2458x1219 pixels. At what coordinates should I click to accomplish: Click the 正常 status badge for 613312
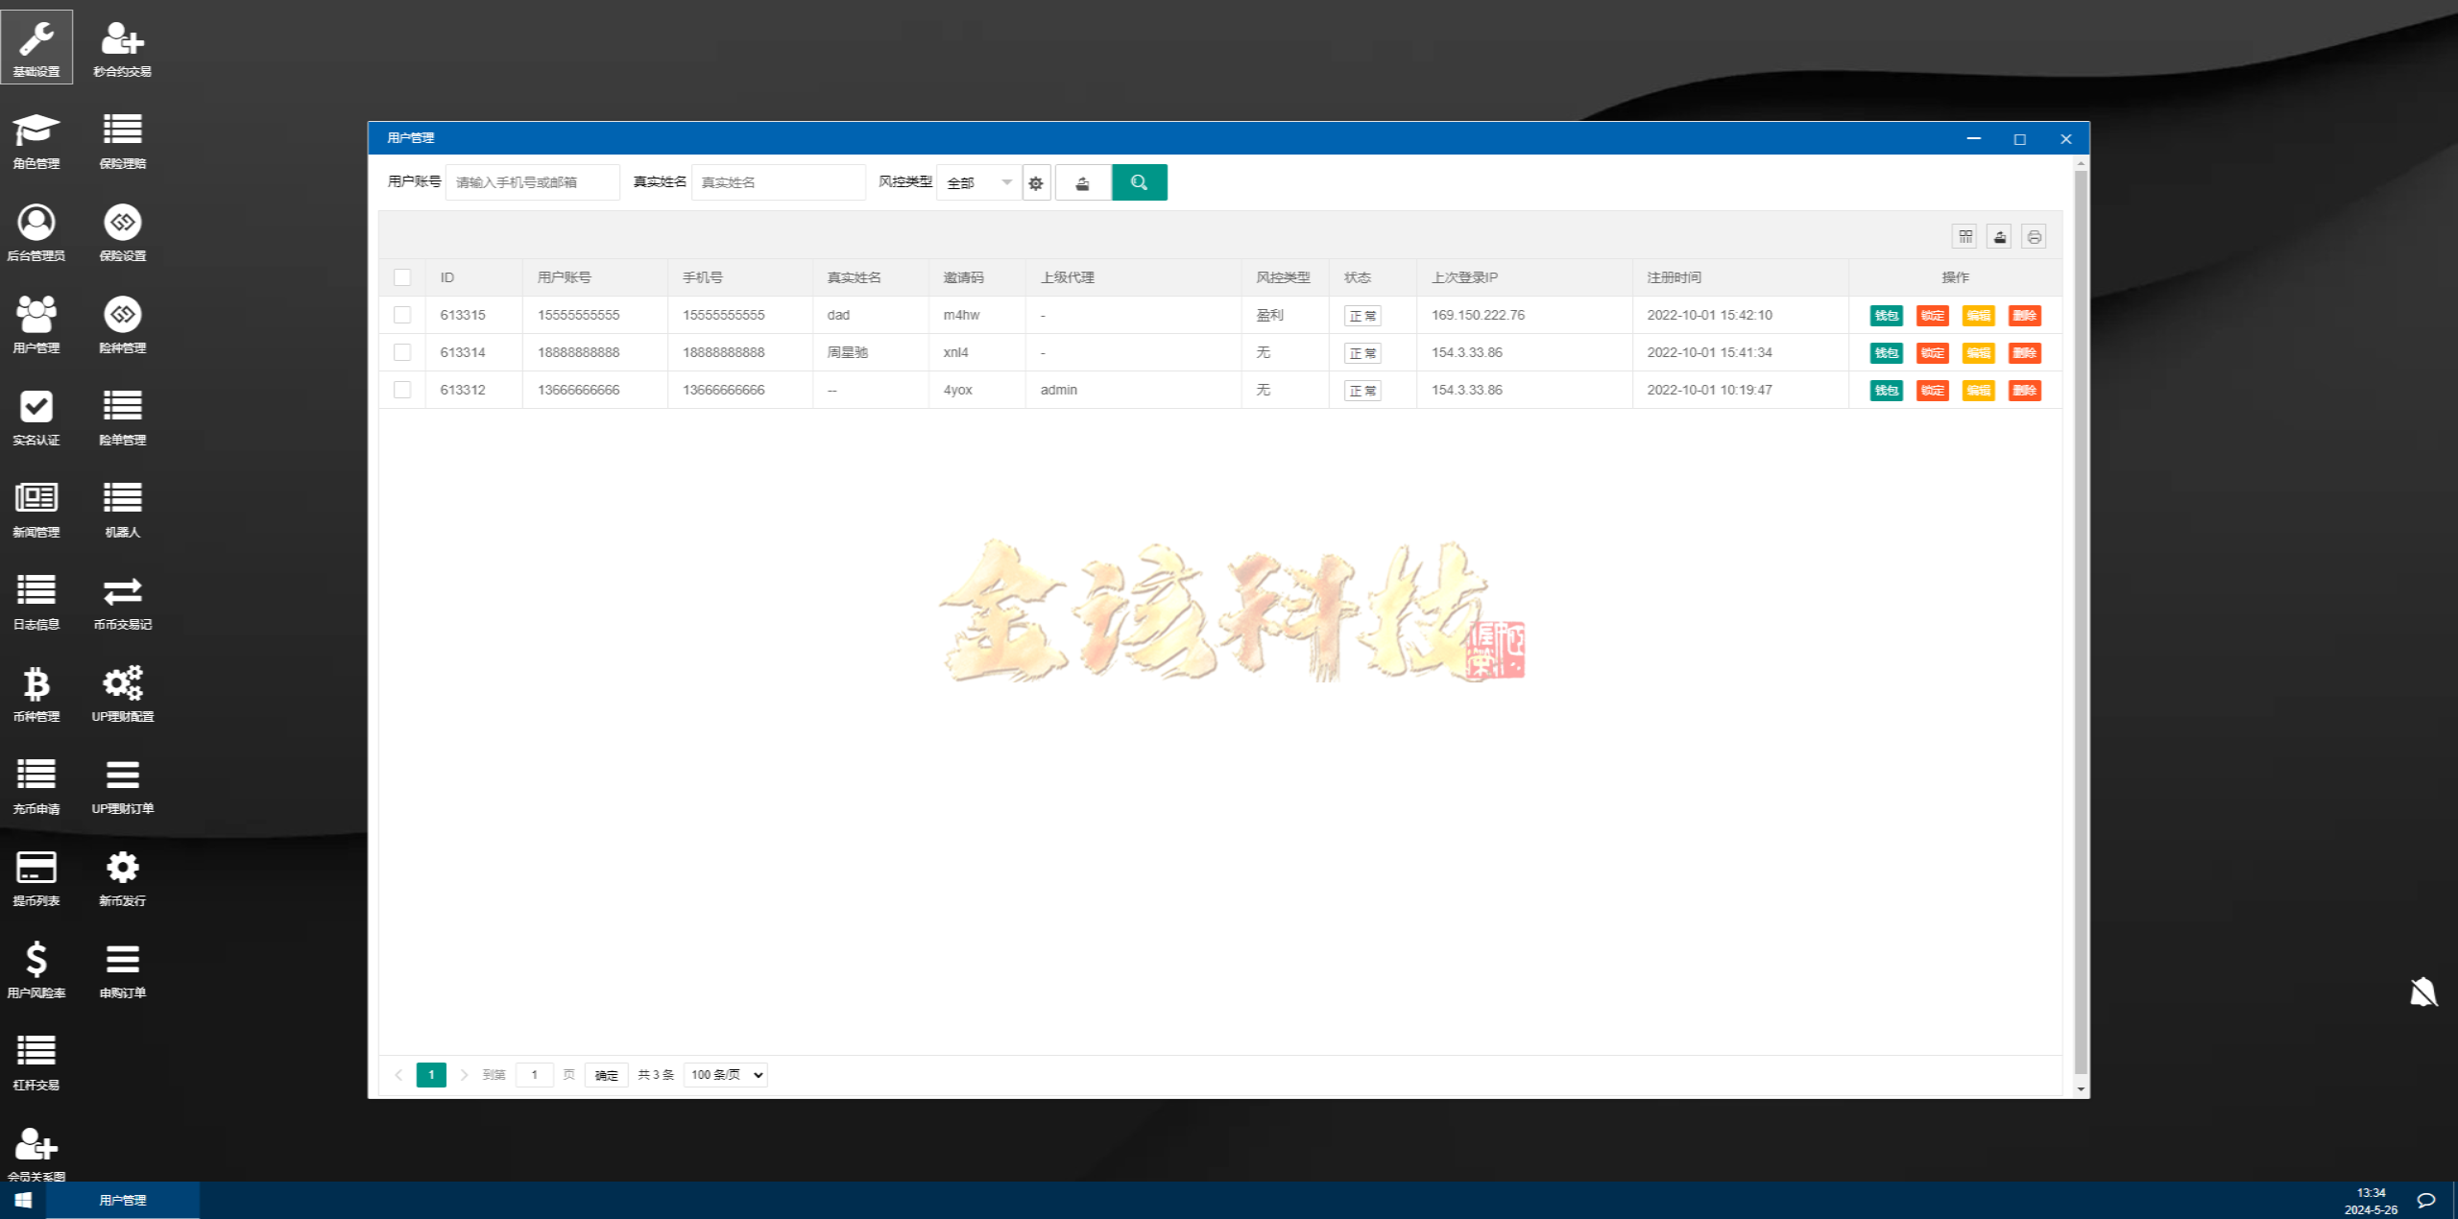coord(1362,391)
